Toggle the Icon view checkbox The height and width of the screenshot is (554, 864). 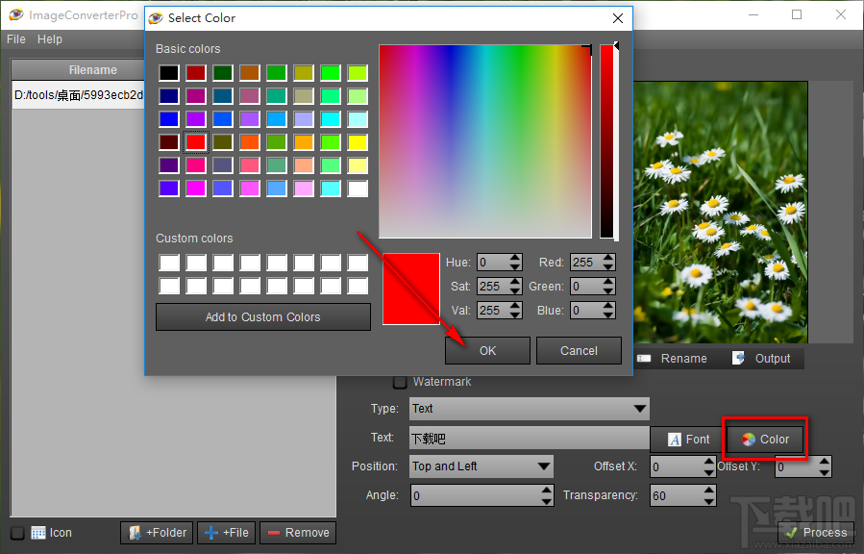click(17, 533)
